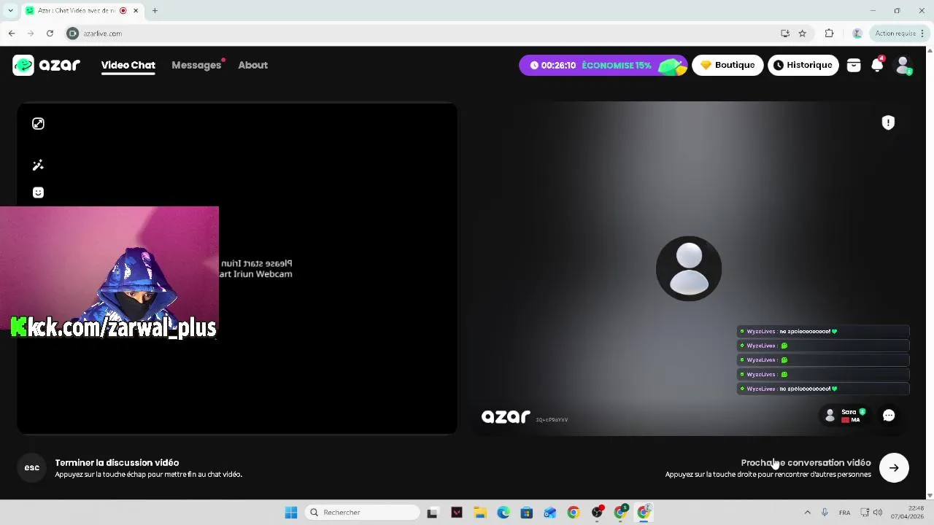Open Microsoft Store from taskbar

pyautogui.click(x=526, y=512)
